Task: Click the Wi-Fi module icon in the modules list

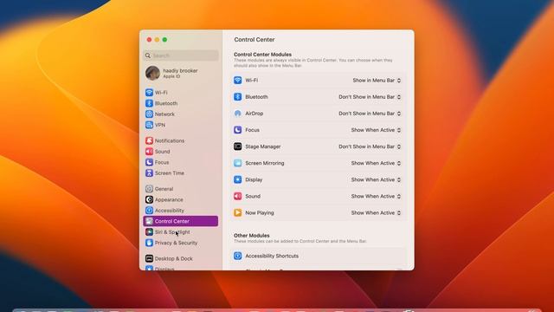Action: (237, 81)
